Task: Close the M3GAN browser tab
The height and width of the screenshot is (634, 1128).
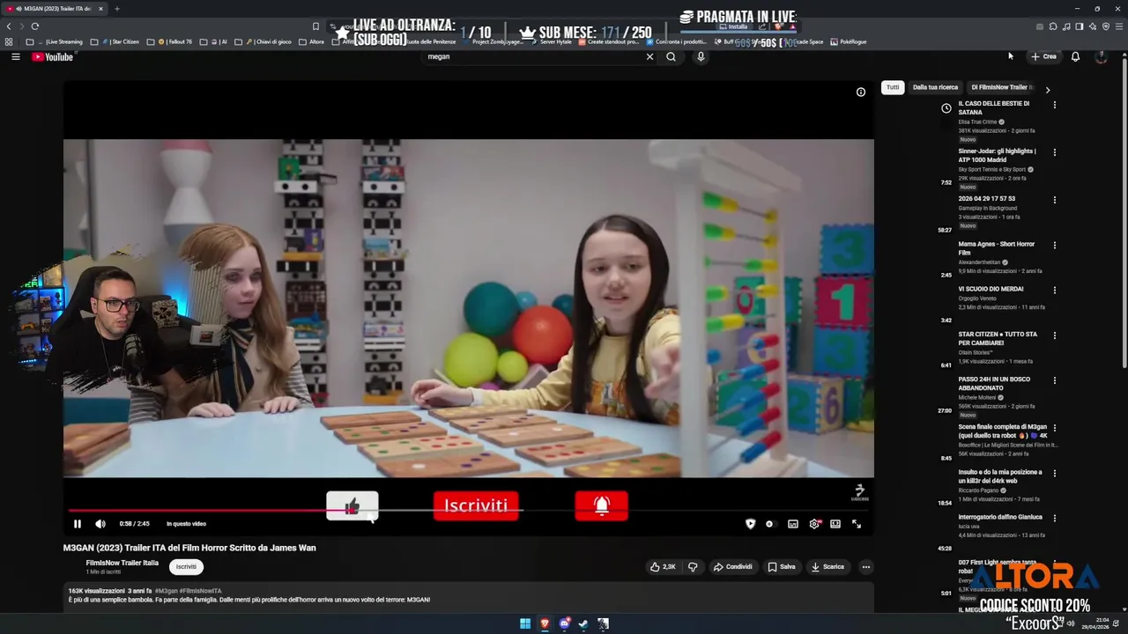Action: [100, 9]
